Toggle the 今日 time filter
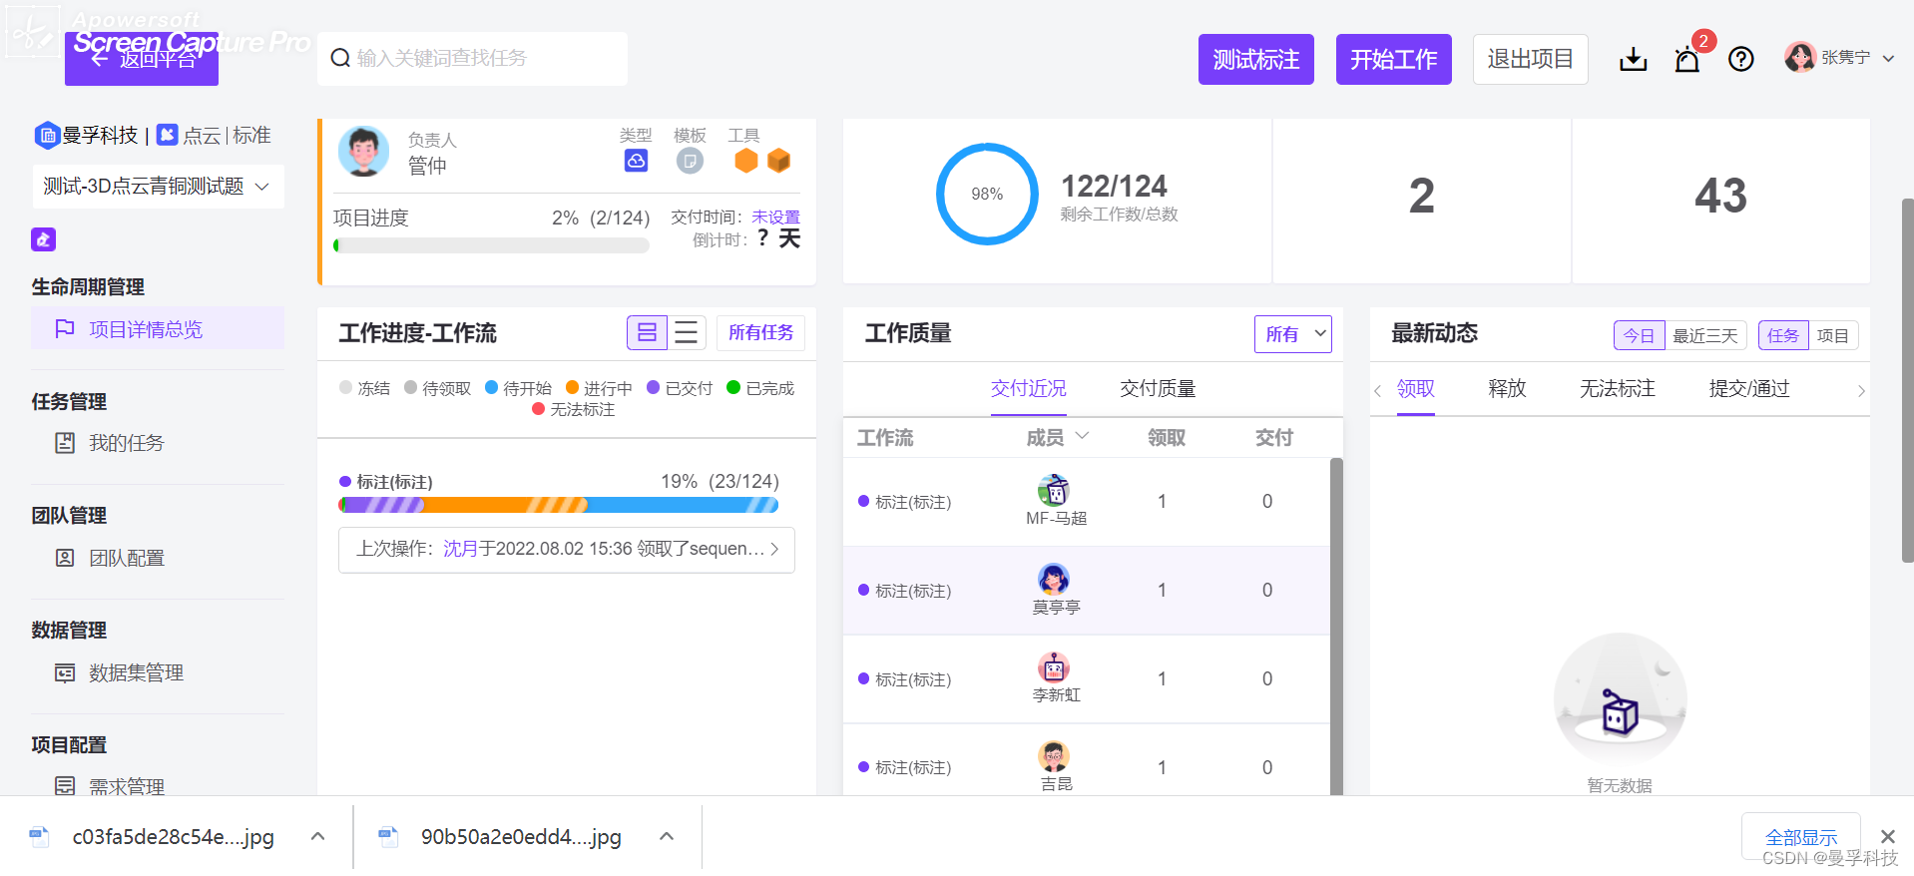Image resolution: width=1914 pixels, height=876 pixels. point(1640,335)
